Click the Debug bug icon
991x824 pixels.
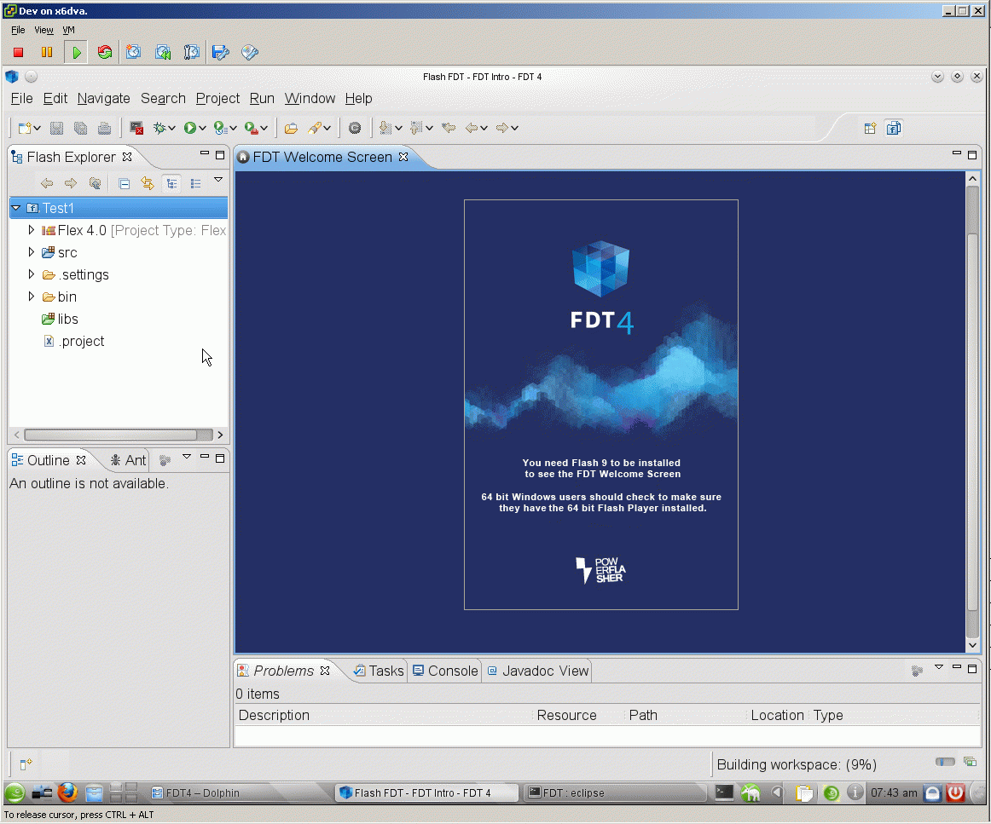159,128
